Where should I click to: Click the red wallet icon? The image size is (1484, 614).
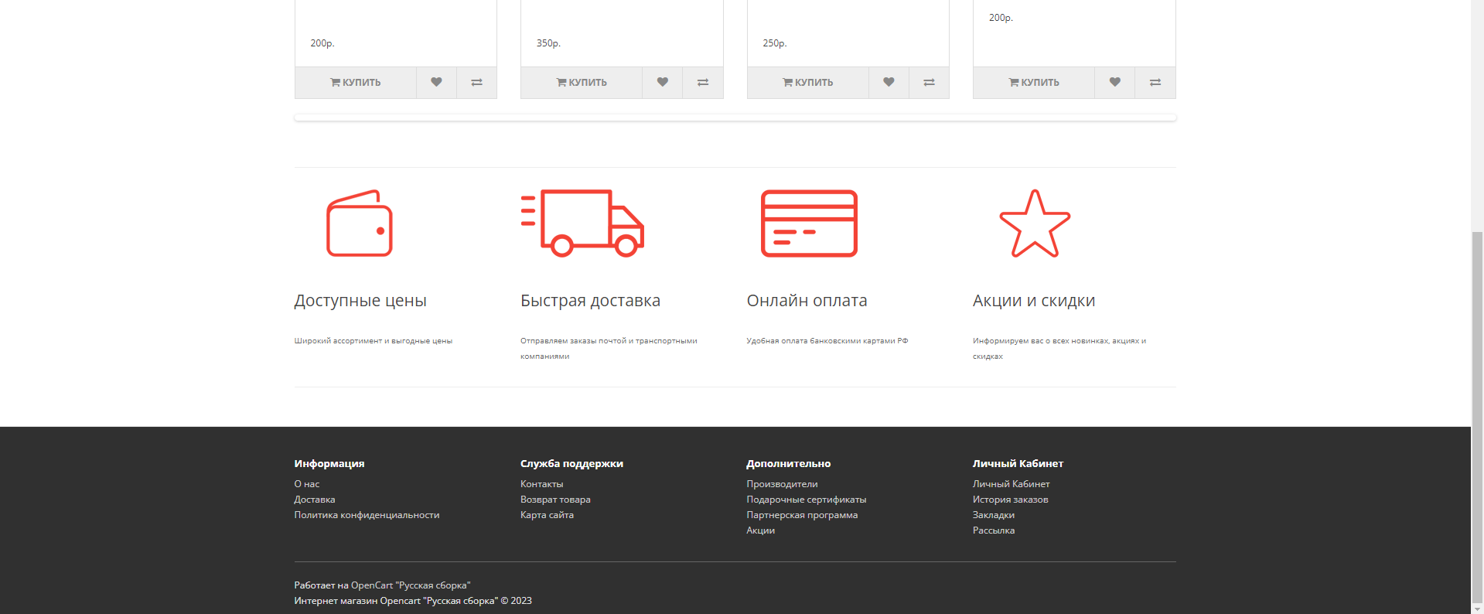[360, 223]
